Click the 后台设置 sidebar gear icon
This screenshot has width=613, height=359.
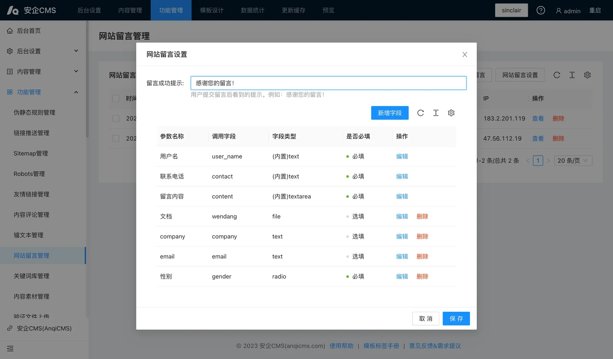(10, 51)
